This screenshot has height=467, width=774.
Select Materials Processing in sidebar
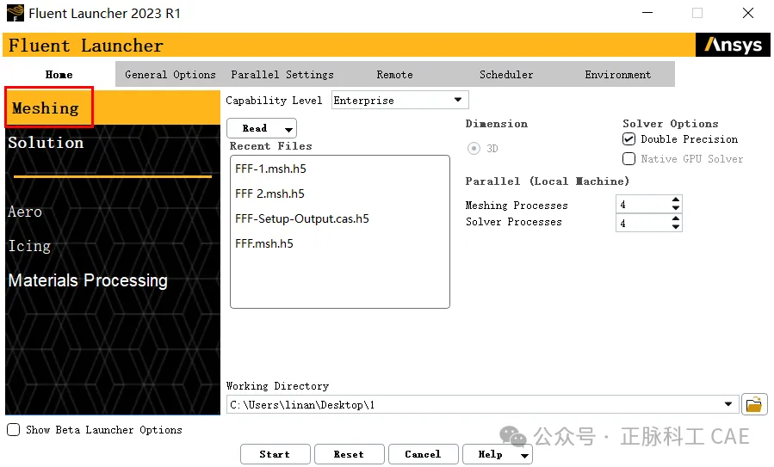click(88, 280)
